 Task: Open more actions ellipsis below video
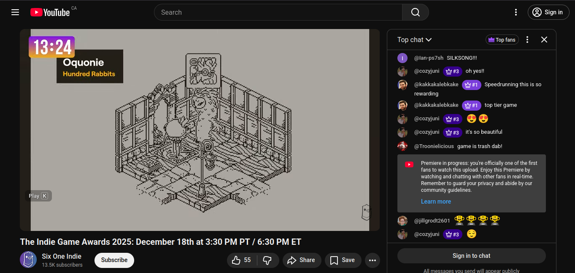click(372, 260)
